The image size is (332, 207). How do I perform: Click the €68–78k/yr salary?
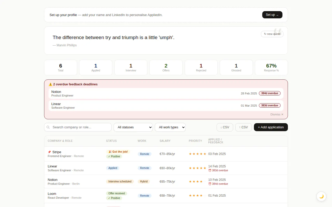click(167, 196)
